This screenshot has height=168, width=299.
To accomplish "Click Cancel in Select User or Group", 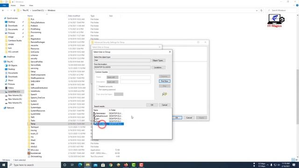I will (x=164, y=105).
